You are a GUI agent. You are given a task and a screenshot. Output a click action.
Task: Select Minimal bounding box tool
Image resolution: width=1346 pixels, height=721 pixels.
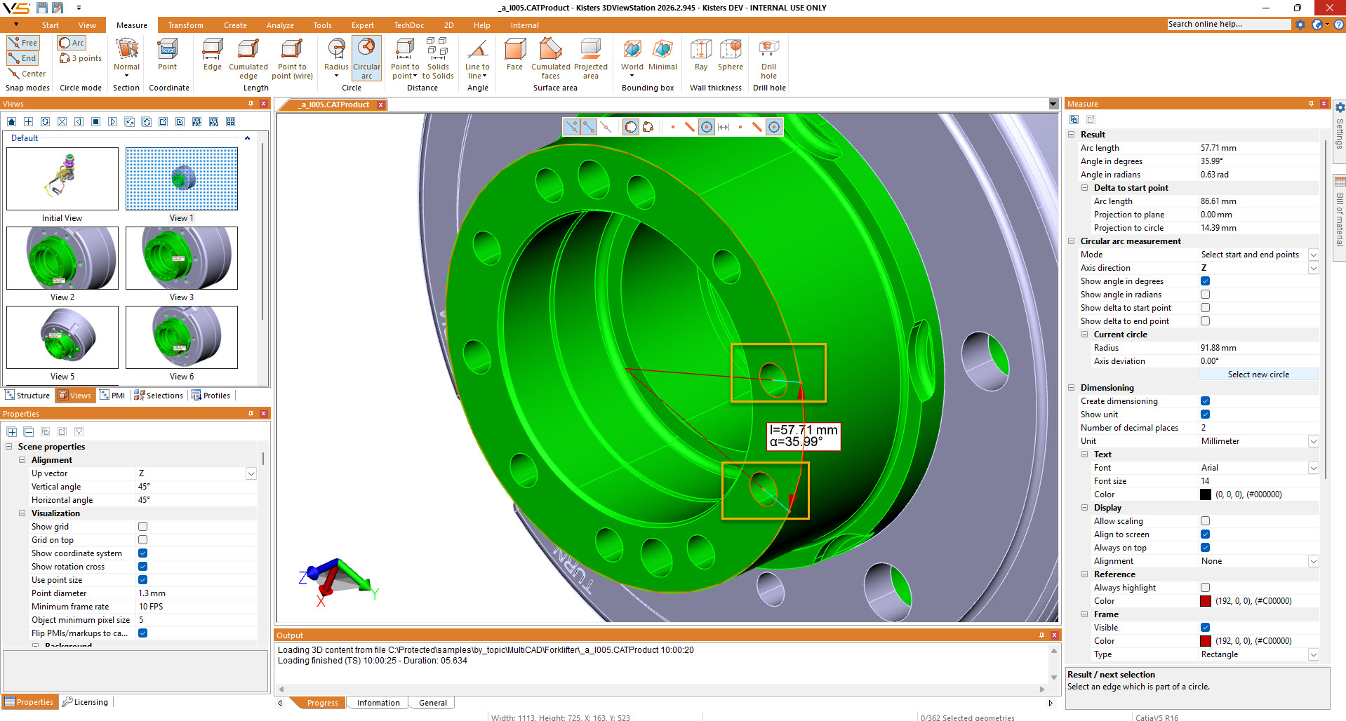(662, 55)
